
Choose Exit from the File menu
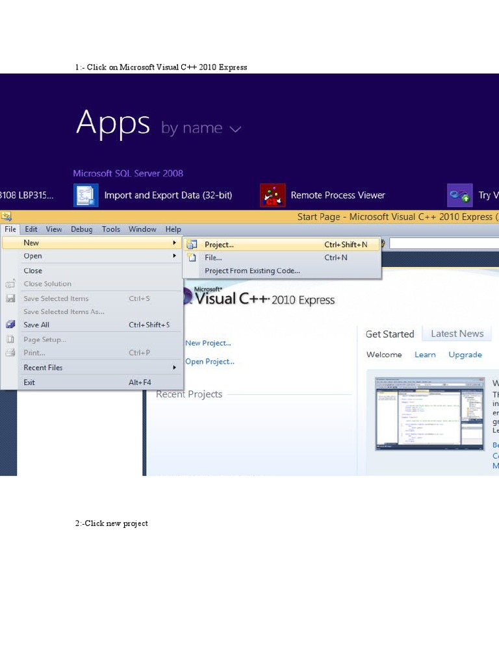(92, 382)
